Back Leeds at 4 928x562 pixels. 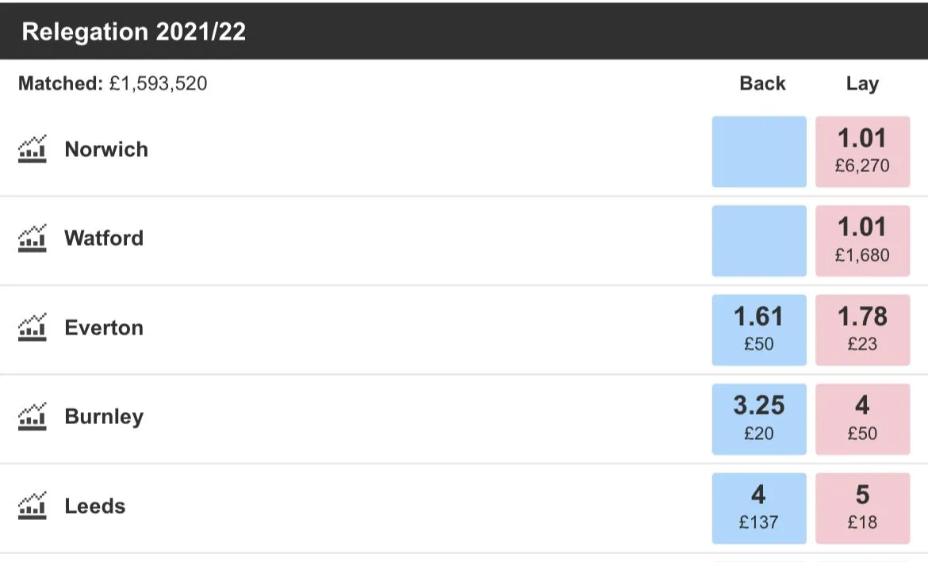click(759, 508)
